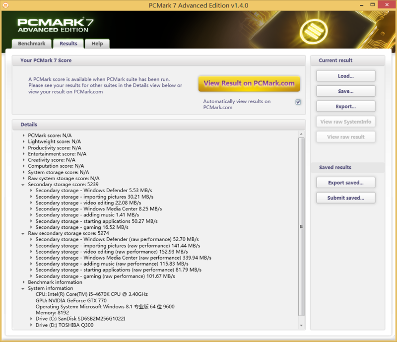Select gaming raw performance 101.67 MB/s
The width and height of the screenshot is (397, 342).
click(105, 276)
